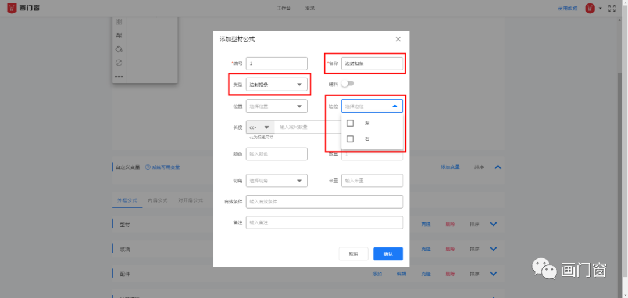Click the 确认 button
The image size is (628, 298).
click(388, 254)
